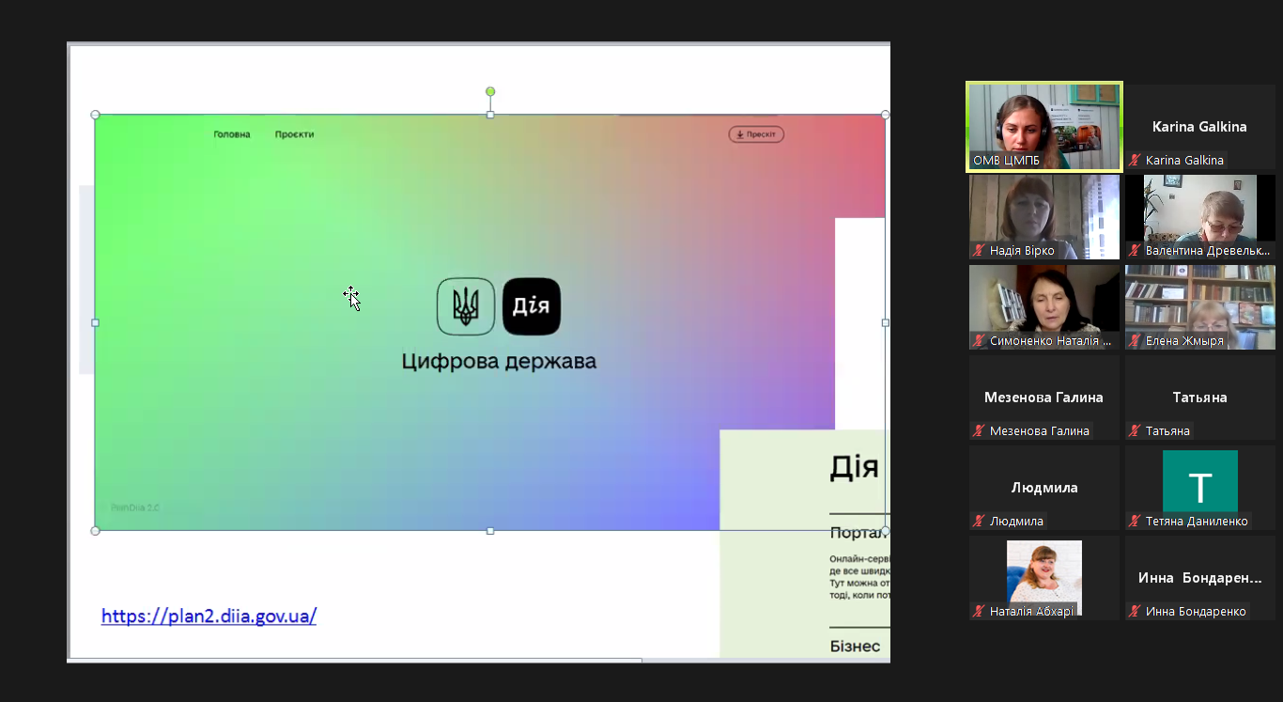This screenshot has width=1283, height=702.
Task: Click the large Дія heading in green panel
Action: click(854, 467)
